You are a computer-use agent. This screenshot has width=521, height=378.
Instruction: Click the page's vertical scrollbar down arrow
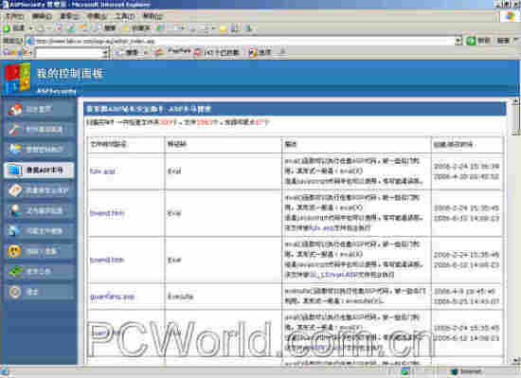pyautogui.click(x=515, y=360)
